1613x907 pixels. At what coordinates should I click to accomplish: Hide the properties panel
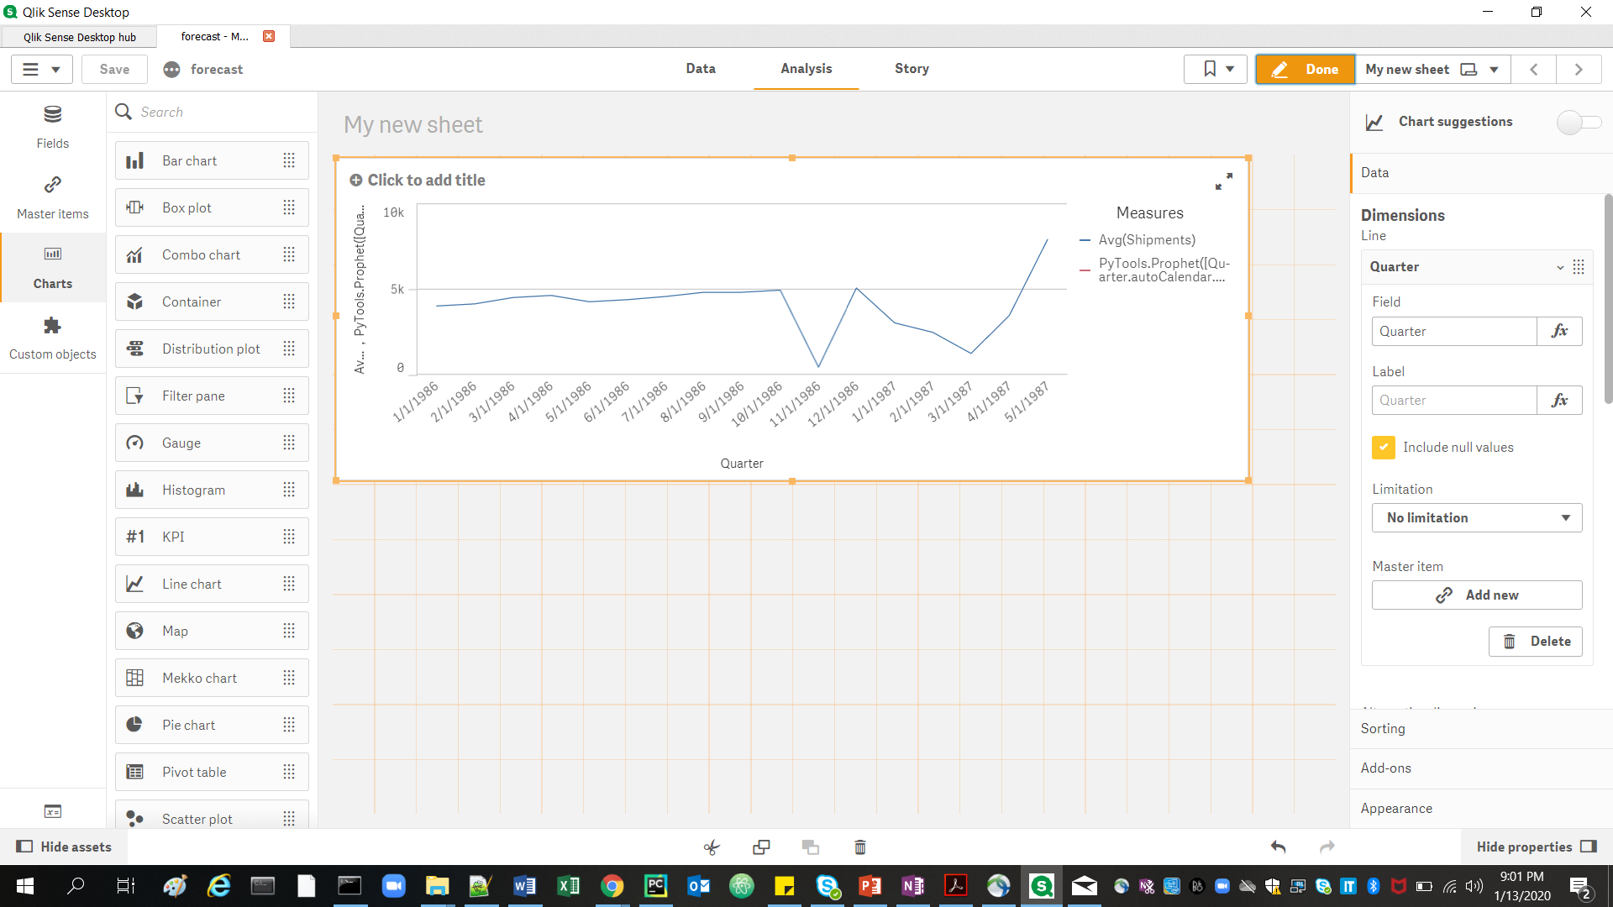point(1536,847)
